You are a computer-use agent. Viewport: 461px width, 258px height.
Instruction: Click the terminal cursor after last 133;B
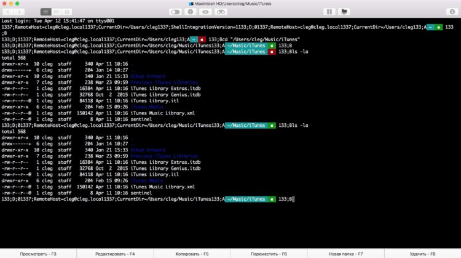pyautogui.click(x=293, y=199)
